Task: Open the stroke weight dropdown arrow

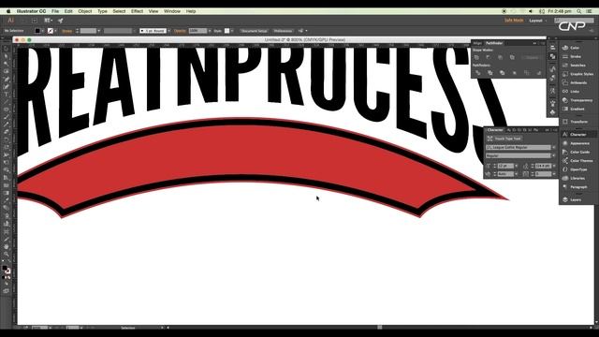Action: click(x=99, y=31)
